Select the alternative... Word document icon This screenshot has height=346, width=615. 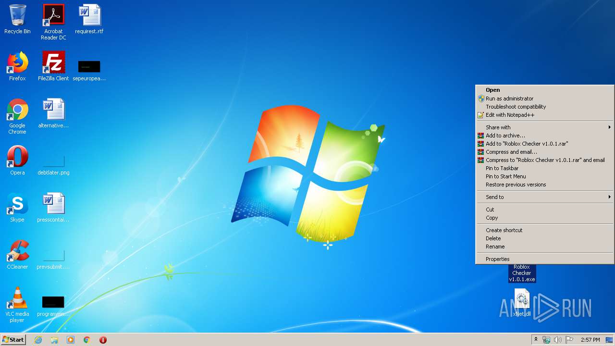point(53,113)
